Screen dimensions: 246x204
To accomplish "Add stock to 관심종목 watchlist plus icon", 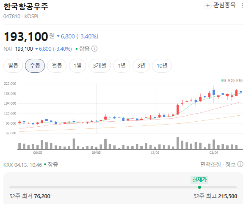I will point(208,5).
